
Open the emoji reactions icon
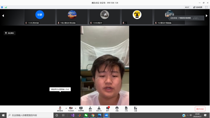pyautogui.click(x=117, y=109)
